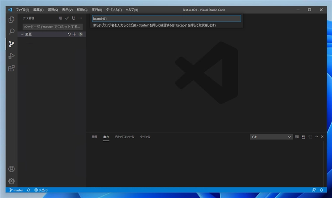Clear the output panel with the list icon

(x=297, y=137)
